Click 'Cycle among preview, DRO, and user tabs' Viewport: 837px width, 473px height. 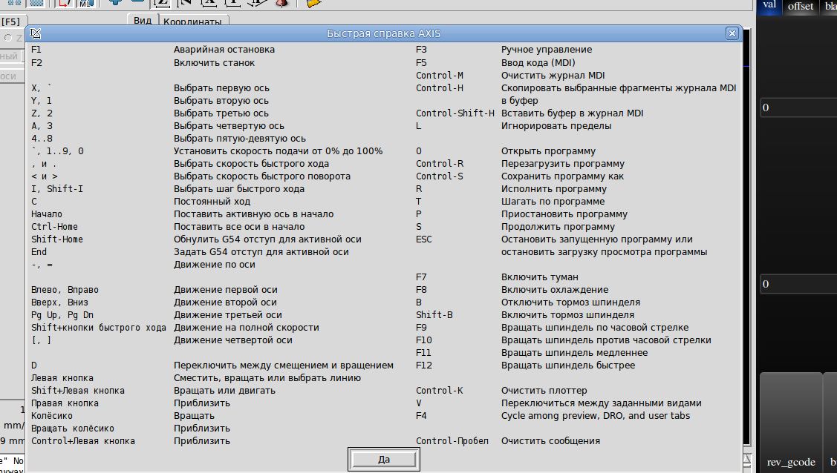point(596,416)
